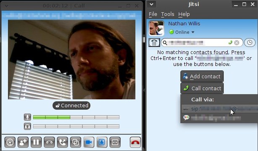This screenshot has height=151, width=258.
Task: Open the dialpad button beside search field
Action: point(154,42)
